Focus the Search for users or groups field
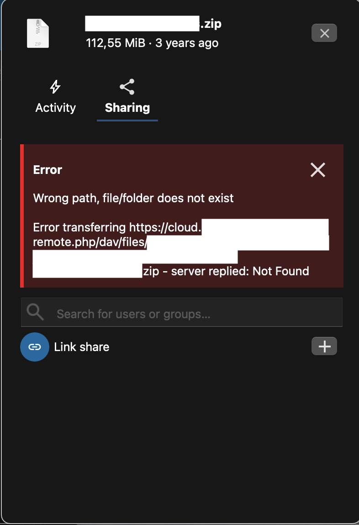The height and width of the screenshot is (525, 359). [x=192, y=314]
